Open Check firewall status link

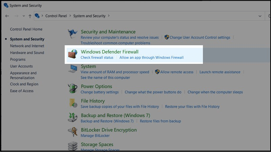(97, 57)
